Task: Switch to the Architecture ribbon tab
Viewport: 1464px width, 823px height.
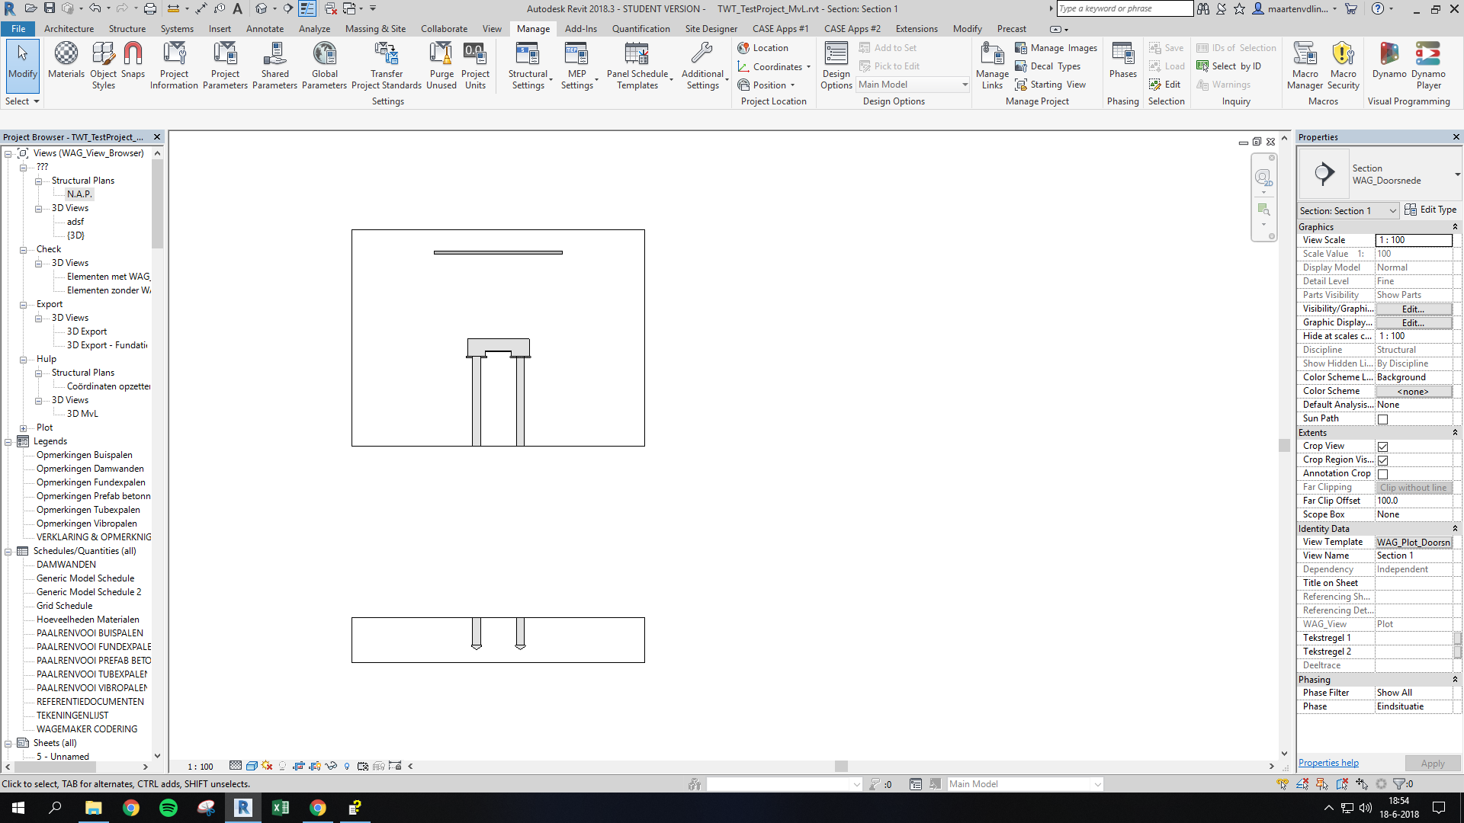Action: (x=69, y=28)
